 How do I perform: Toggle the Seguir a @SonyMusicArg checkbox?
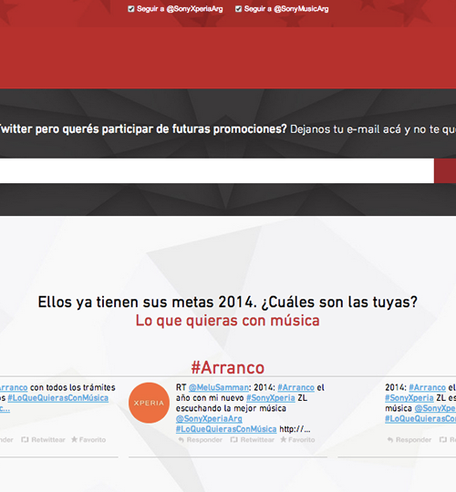pos(238,9)
